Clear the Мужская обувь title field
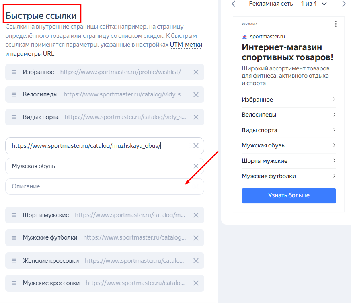Screen dimensions: 351x303 pyautogui.click(x=196, y=166)
